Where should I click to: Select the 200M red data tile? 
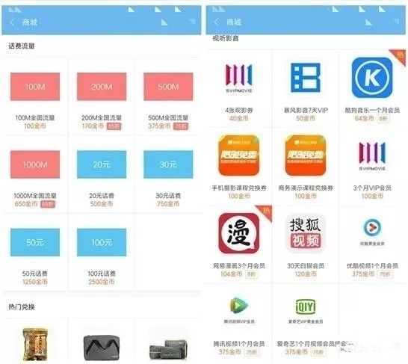point(102,87)
